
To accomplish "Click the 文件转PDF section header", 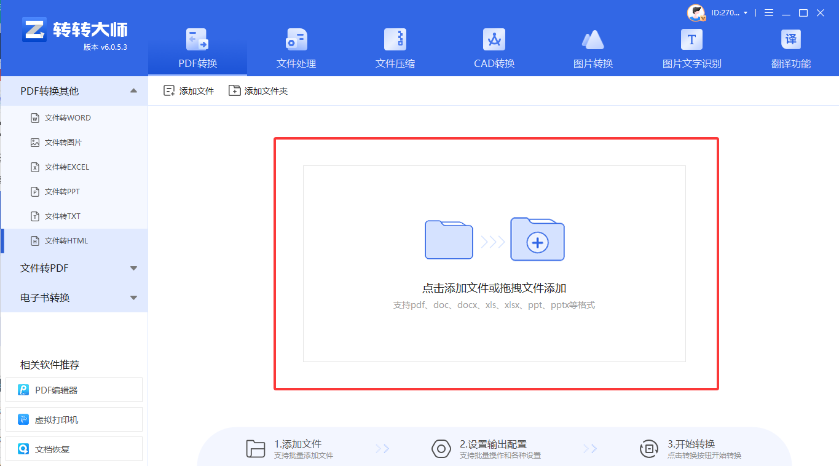I will pyautogui.click(x=74, y=268).
